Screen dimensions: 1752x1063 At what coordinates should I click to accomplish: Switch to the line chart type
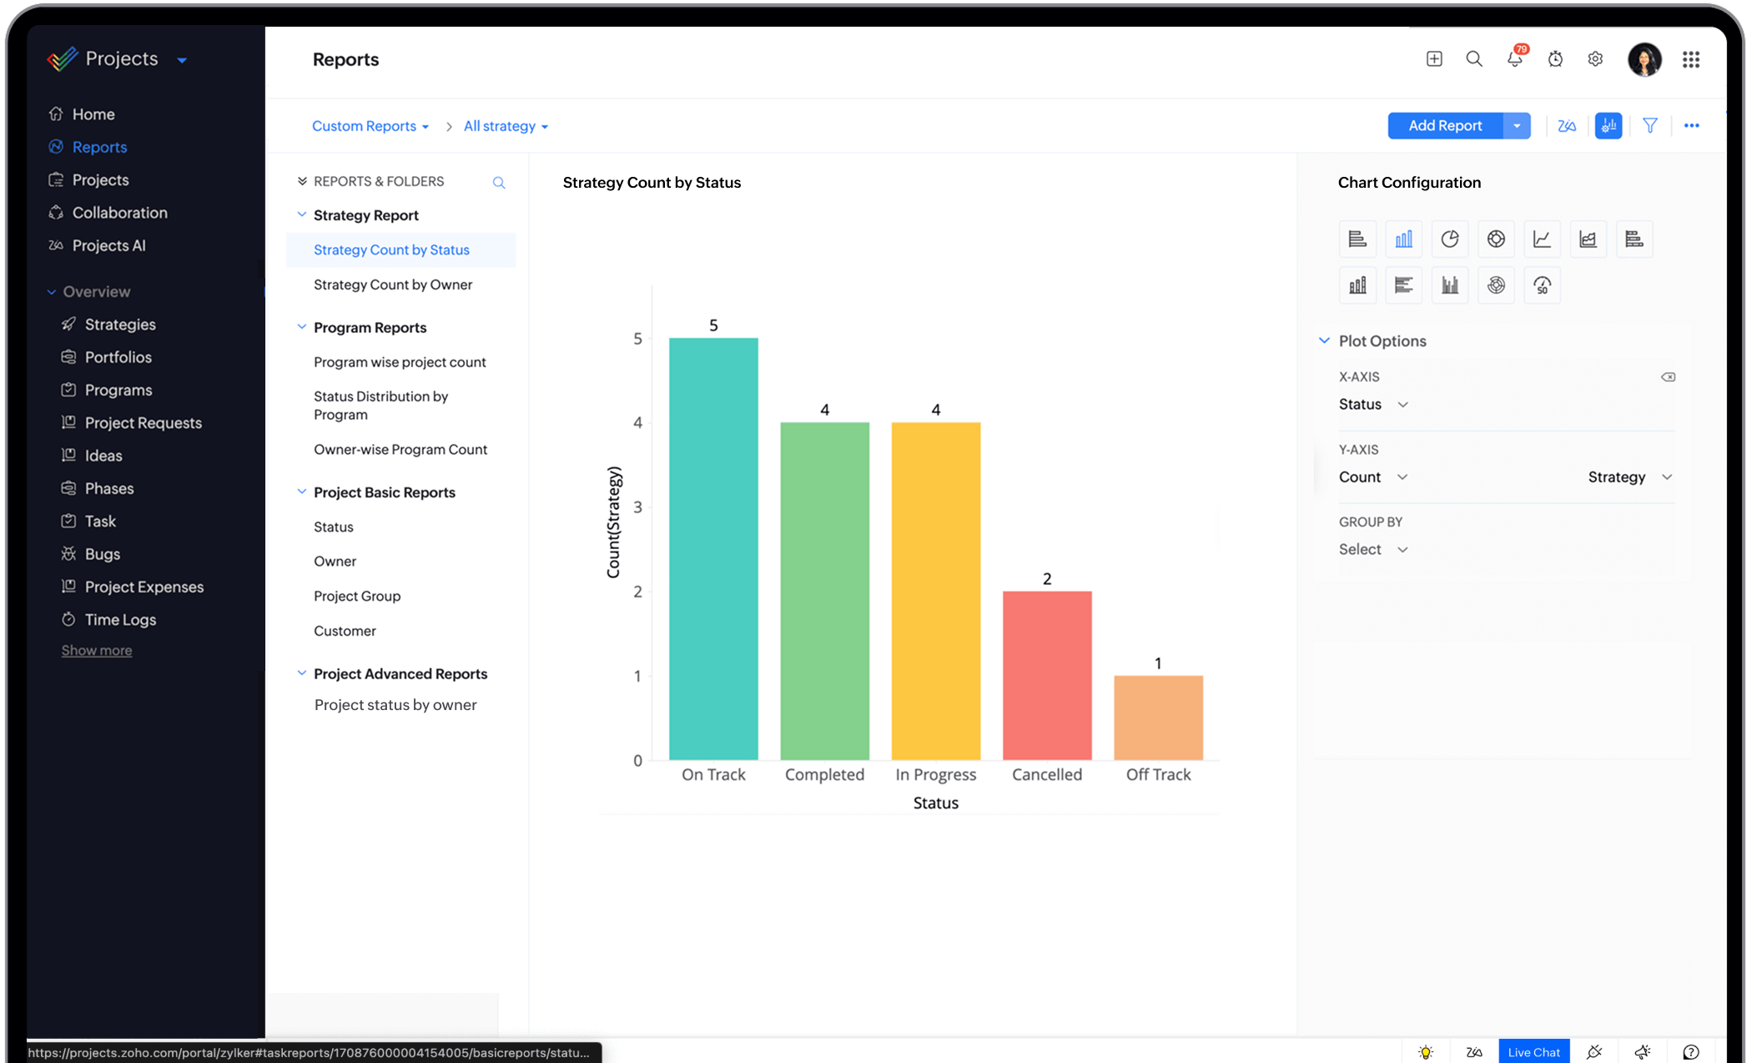tap(1542, 239)
